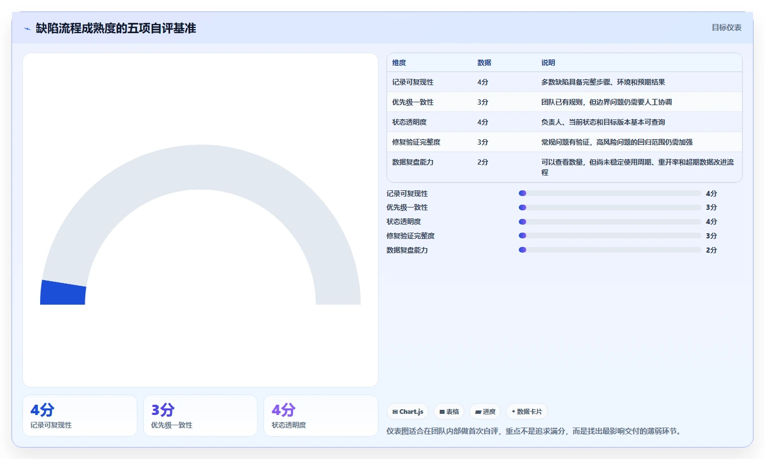Click 4分 in the 记录可复现性 table row
The height and width of the screenshot is (459, 765).
483,82
